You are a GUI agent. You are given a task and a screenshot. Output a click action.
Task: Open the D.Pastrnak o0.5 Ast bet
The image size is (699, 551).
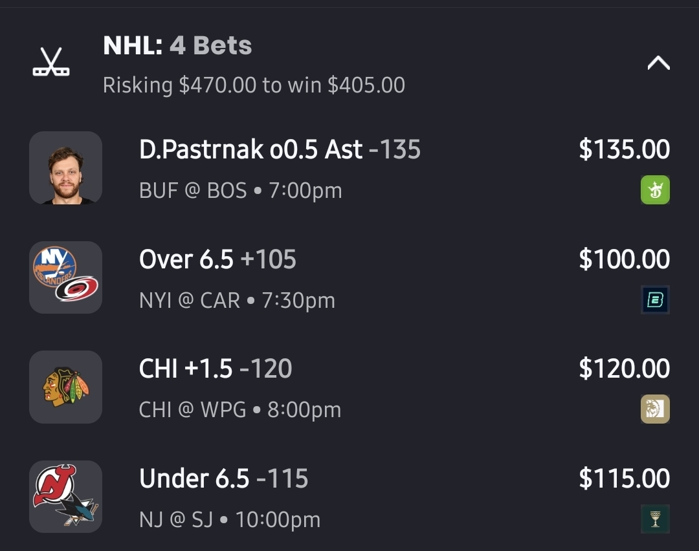point(280,150)
